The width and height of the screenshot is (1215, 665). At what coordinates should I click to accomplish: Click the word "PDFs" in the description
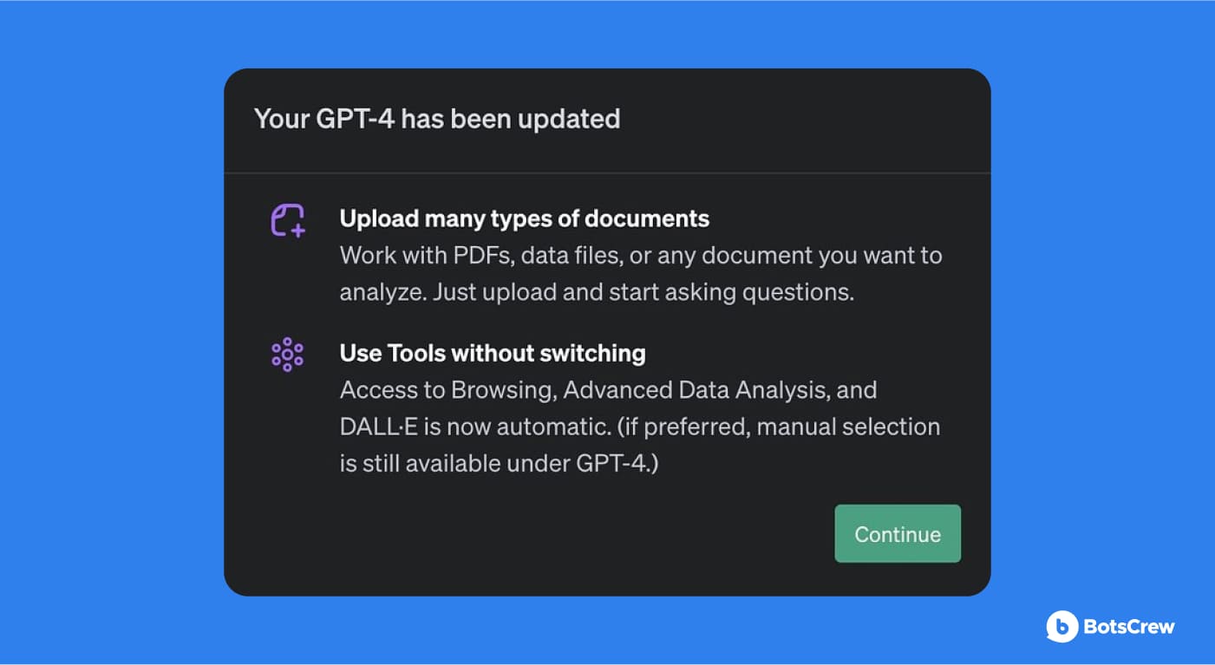click(480, 256)
